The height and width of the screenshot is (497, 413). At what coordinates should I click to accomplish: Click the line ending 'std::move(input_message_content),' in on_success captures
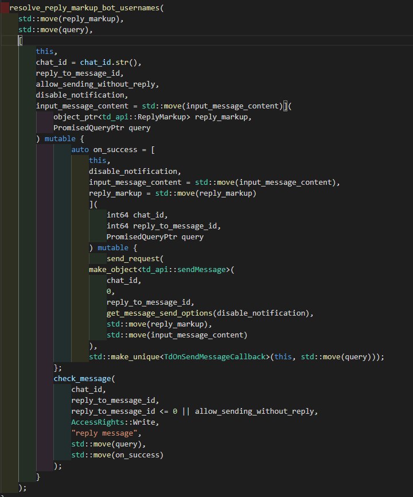[214, 183]
